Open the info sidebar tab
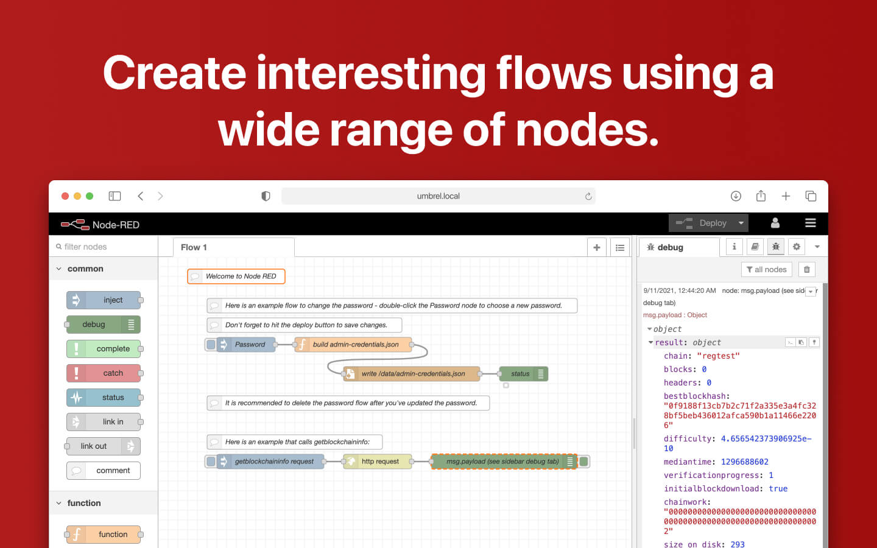The height and width of the screenshot is (548, 877). tap(734, 247)
